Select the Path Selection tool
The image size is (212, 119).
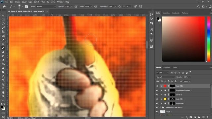click(x=3, y=84)
